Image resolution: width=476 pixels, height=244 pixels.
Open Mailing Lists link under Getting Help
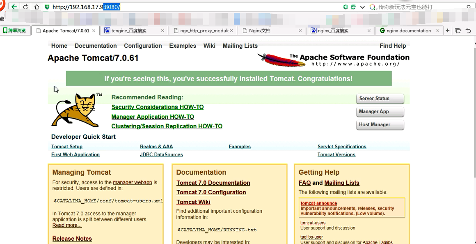[x=342, y=183]
